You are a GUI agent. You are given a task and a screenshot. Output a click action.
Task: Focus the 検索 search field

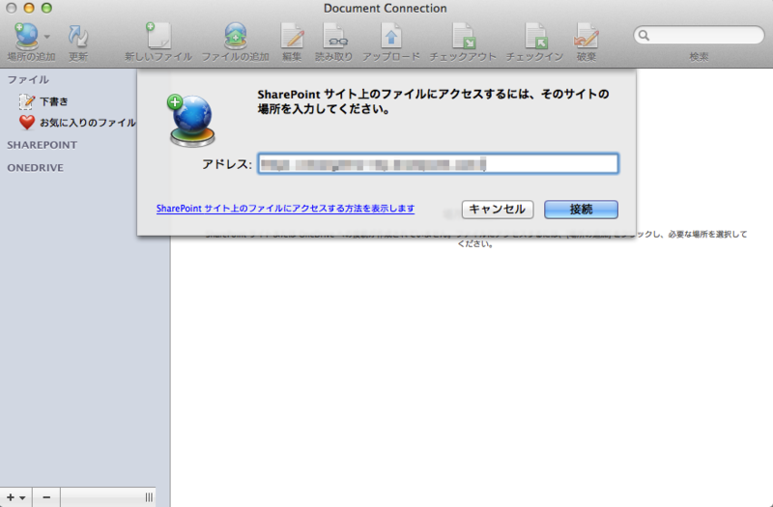[699, 35]
